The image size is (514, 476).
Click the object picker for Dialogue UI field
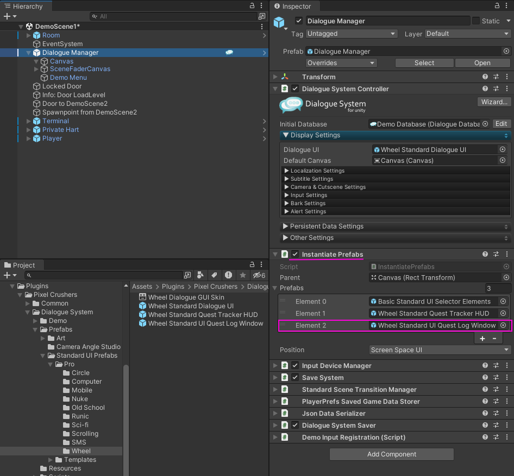pyautogui.click(x=503, y=149)
